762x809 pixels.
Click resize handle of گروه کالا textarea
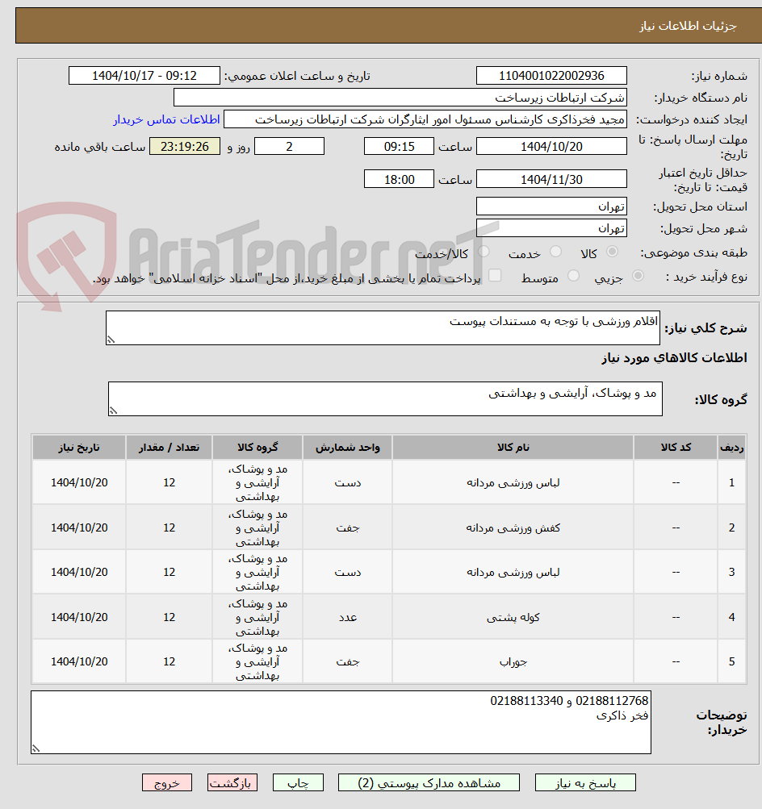pyautogui.click(x=113, y=411)
